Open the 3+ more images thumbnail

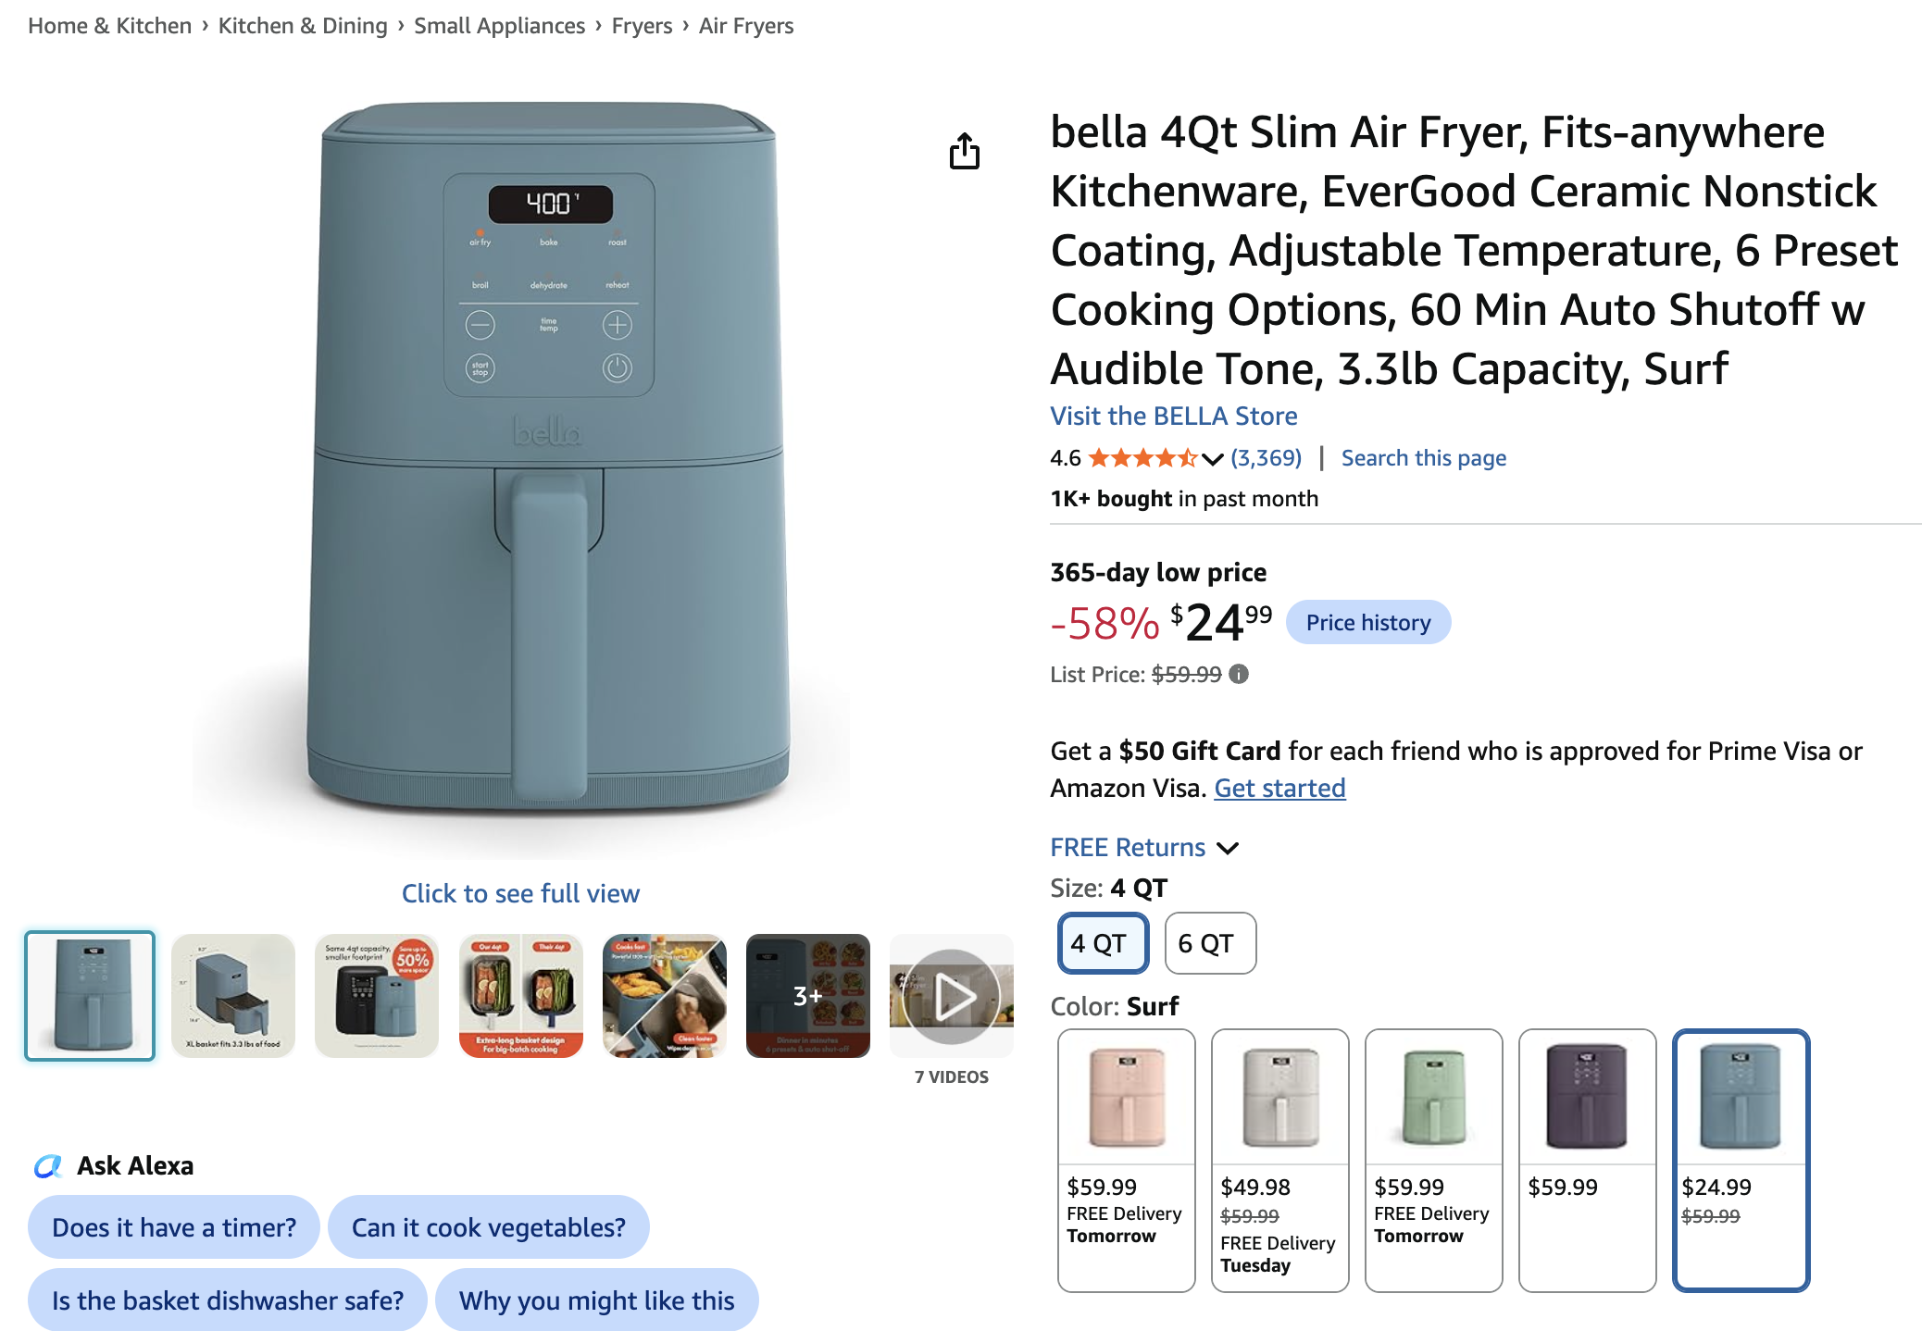(808, 996)
